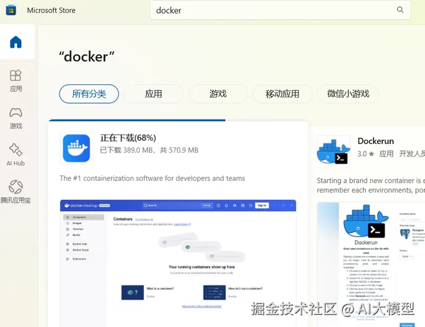Open 游戏 (Games) in the sidebar
The image size is (425, 327).
pos(16,118)
